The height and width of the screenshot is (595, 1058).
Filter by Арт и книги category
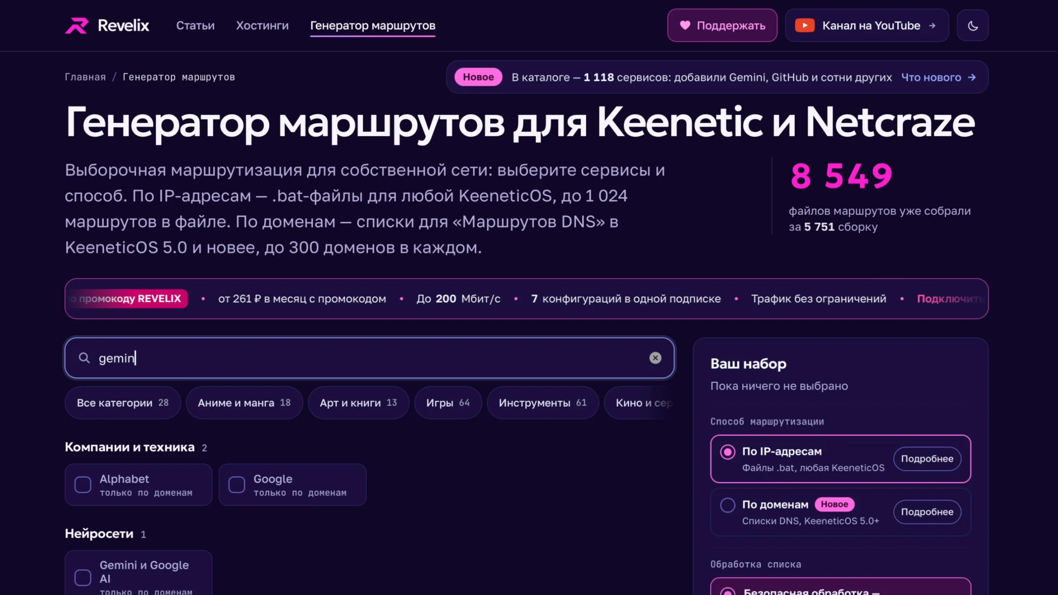coord(358,403)
